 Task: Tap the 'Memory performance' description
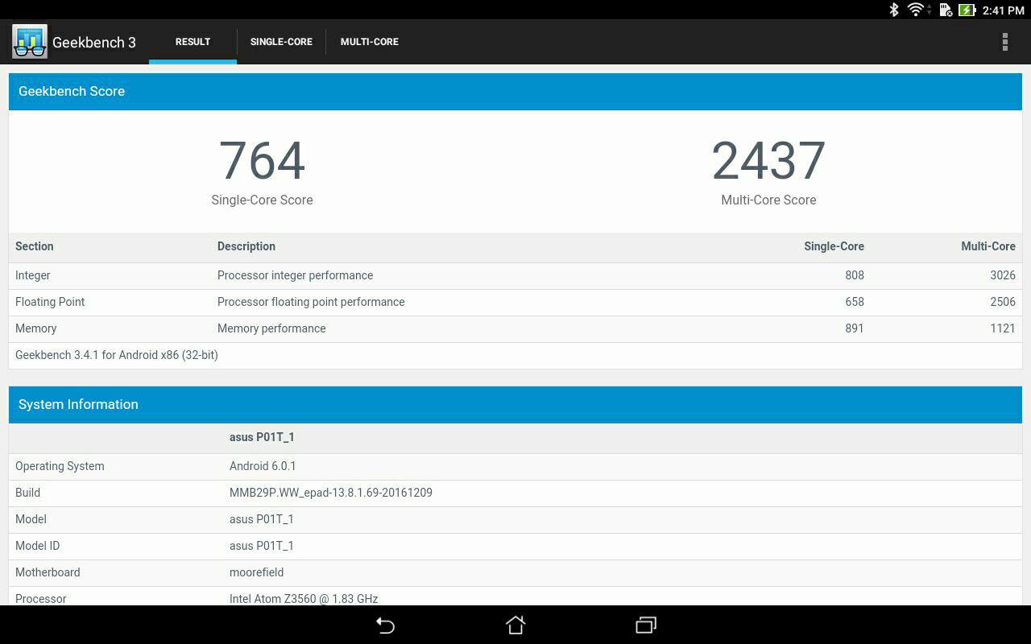click(x=271, y=328)
